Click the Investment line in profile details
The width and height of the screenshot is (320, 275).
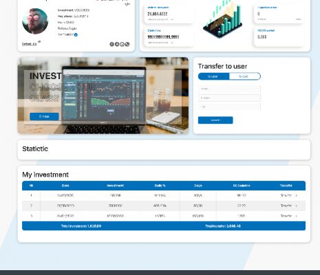(74, 10)
